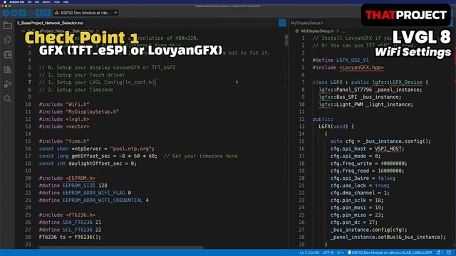Click '#define LGFX_USE_V1' in right editor
The image size is (456, 256).
(x=341, y=60)
